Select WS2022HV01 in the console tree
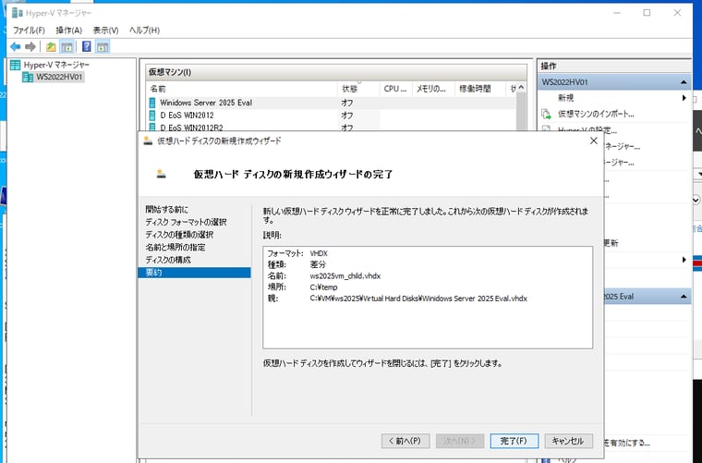 (59, 77)
